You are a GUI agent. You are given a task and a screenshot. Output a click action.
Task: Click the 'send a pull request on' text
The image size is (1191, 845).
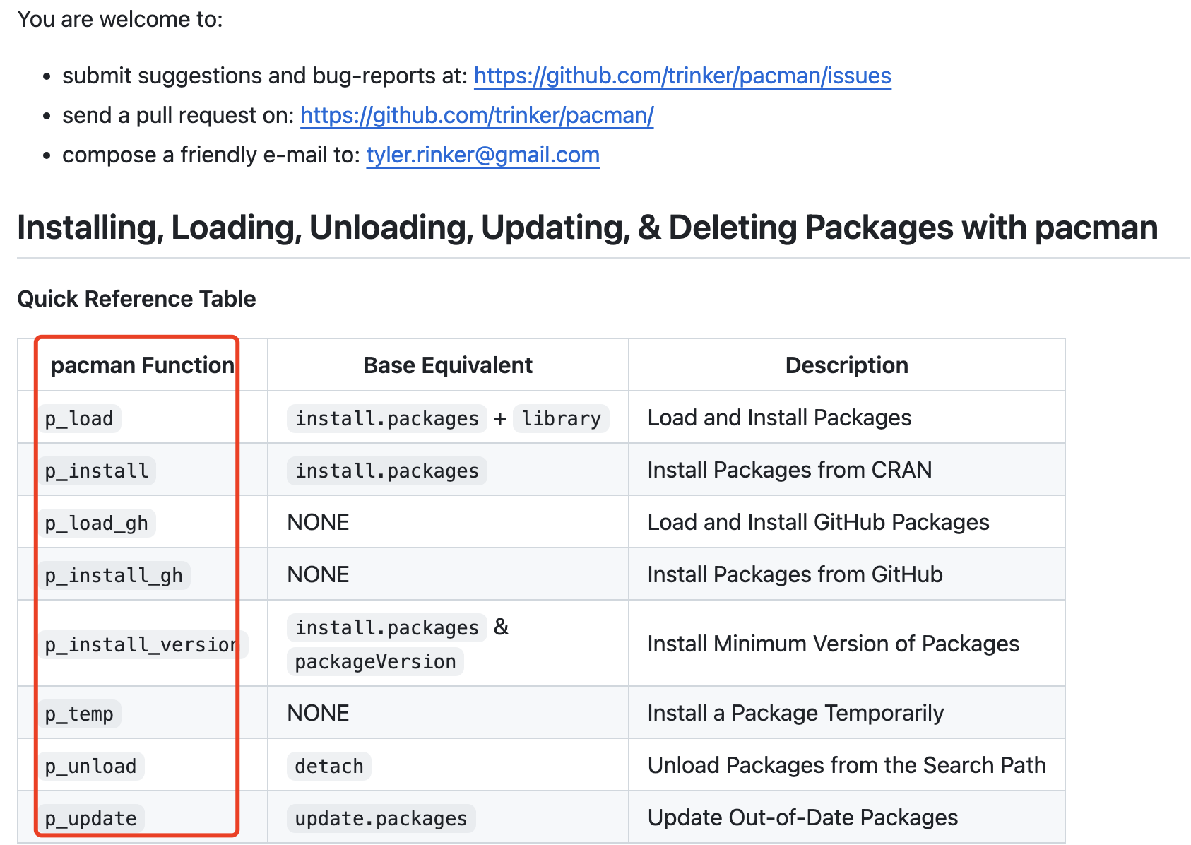click(x=178, y=115)
